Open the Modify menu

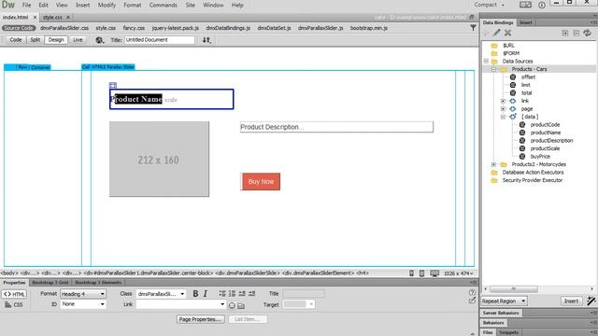point(107,5)
